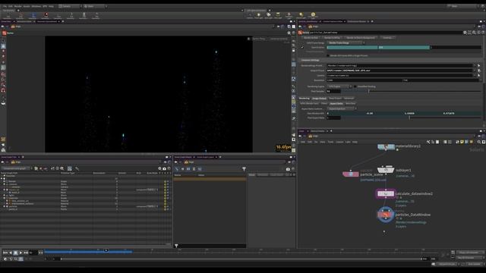Viewport: 486px width, 273px height.
Task: Switch to the Deep Output tab
Action: point(335,99)
